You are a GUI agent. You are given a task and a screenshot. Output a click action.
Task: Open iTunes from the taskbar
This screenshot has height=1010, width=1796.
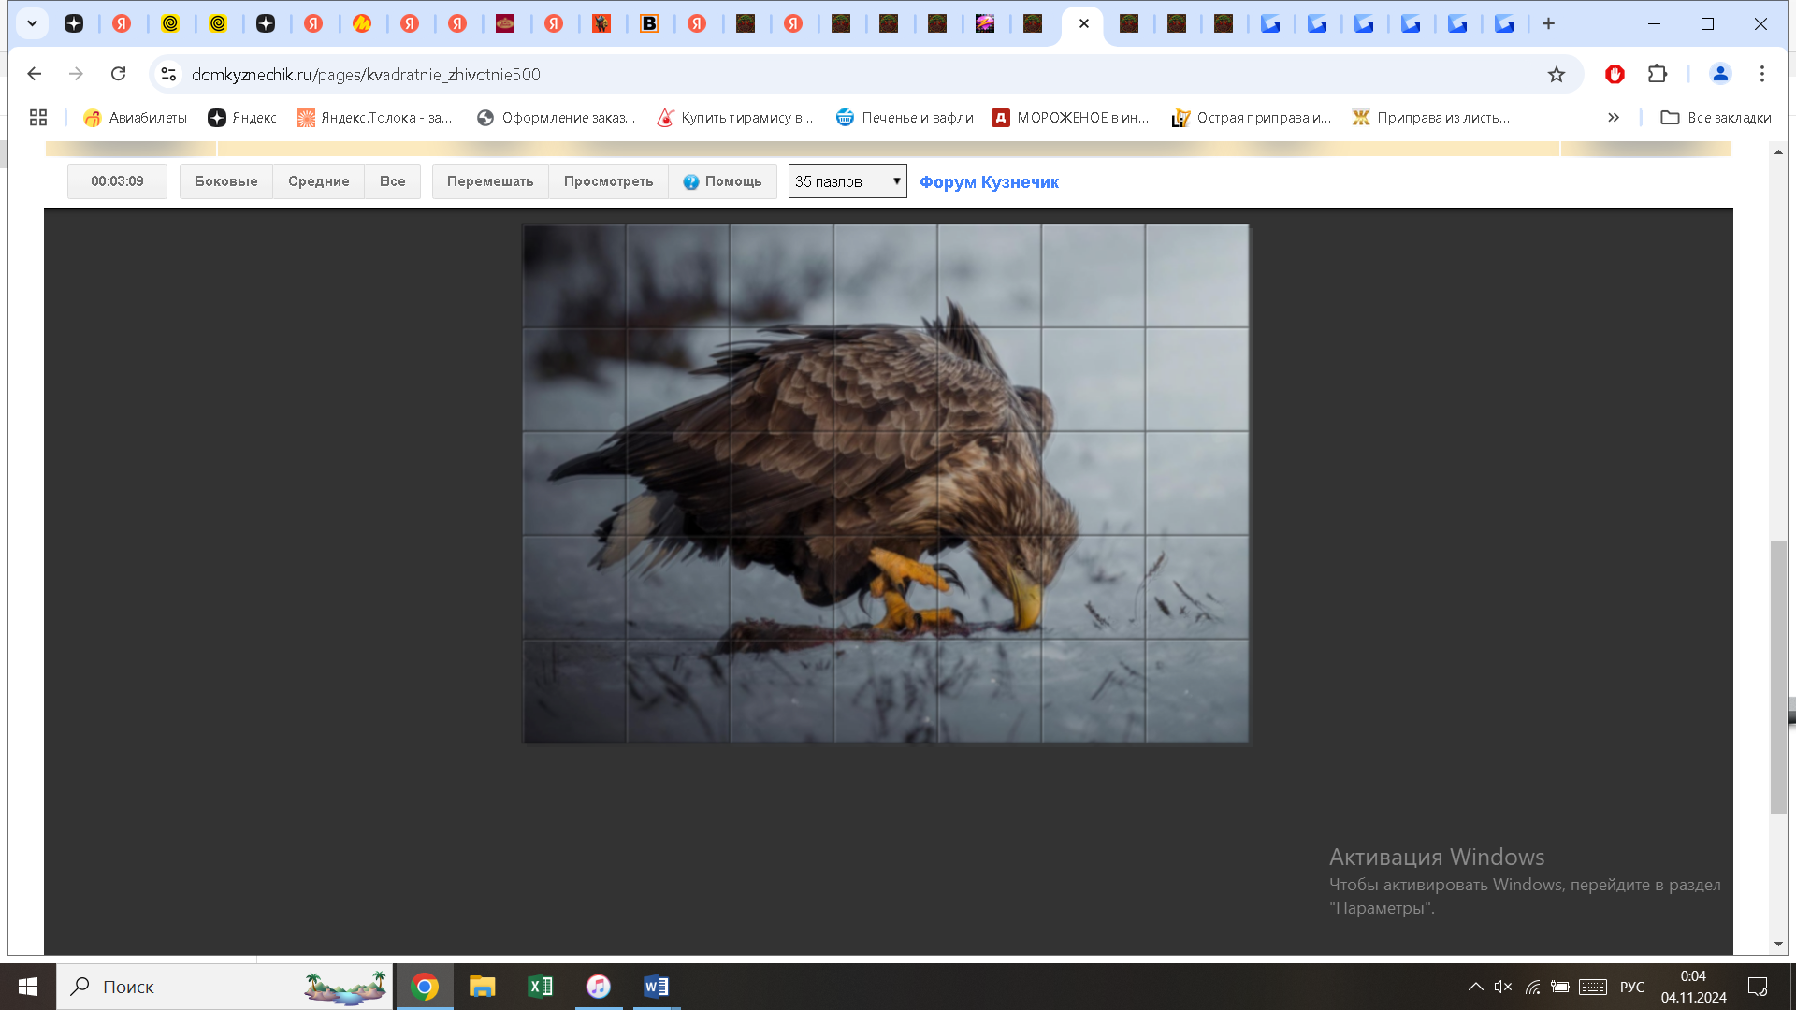coord(598,987)
